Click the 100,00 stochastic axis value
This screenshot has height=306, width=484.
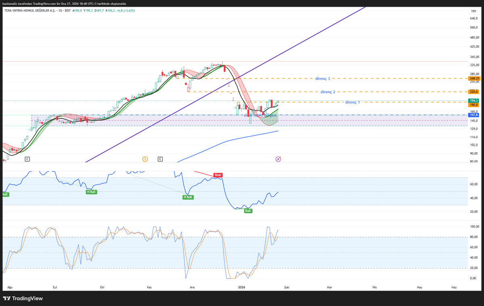coord(474,226)
